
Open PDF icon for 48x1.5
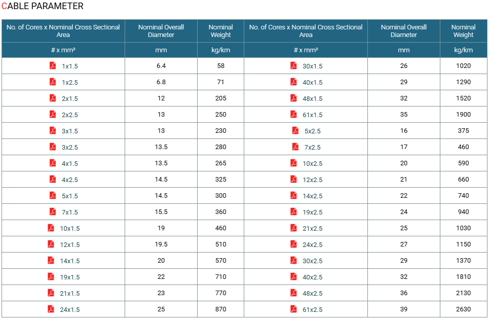(x=293, y=98)
